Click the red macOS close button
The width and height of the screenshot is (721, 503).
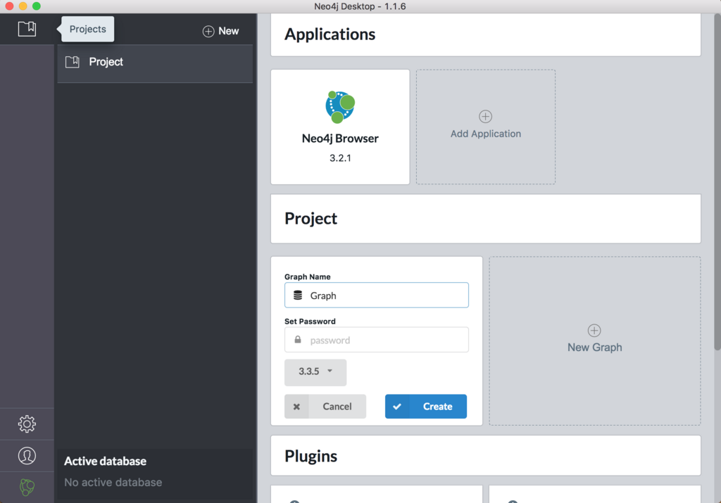click(9, 6)
